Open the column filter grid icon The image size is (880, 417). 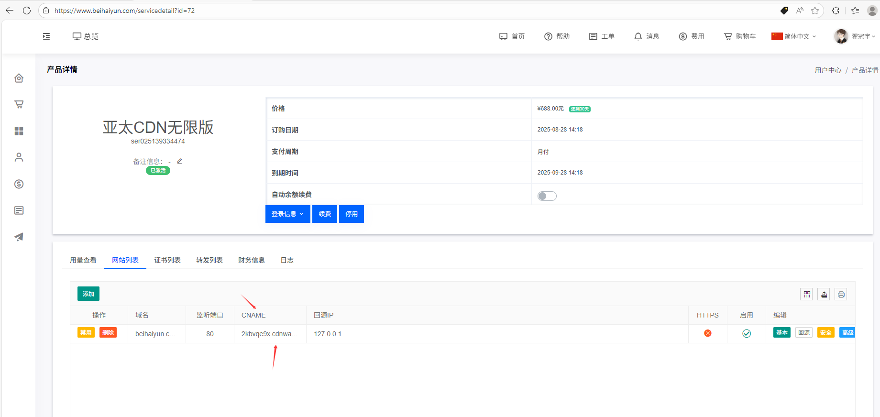[x=806, y=294]
